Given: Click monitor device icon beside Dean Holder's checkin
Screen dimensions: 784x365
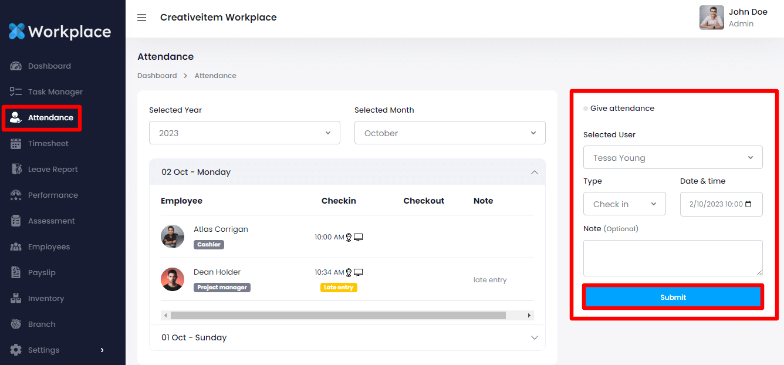Looking at the screenshot, I should pyautogui.click(x=358, y=272).
